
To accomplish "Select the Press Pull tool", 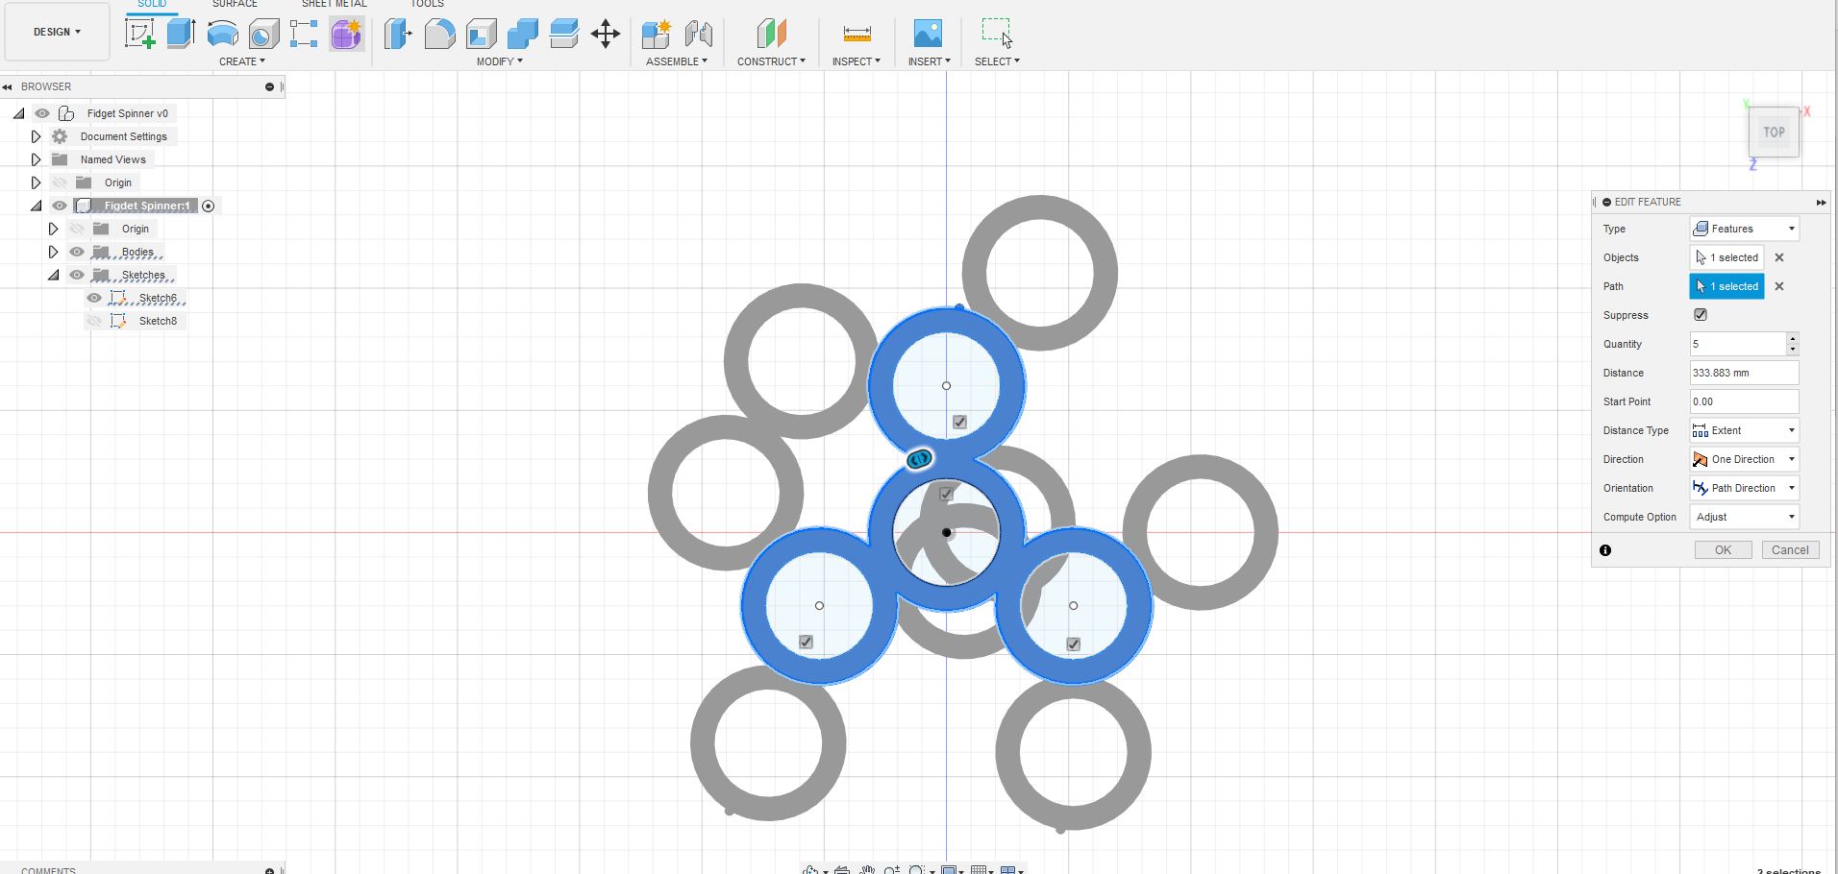I will (x=398, y=35).
